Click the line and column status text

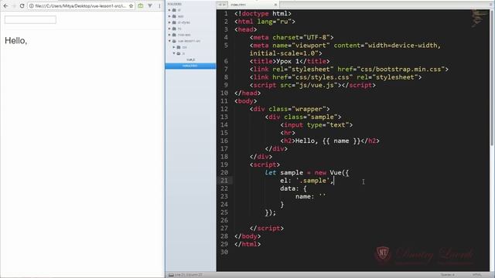click(x=189, y=275)
